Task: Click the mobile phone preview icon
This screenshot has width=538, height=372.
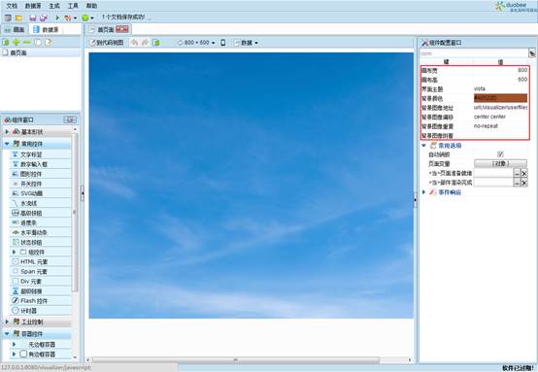Action: tap(222, 43)
